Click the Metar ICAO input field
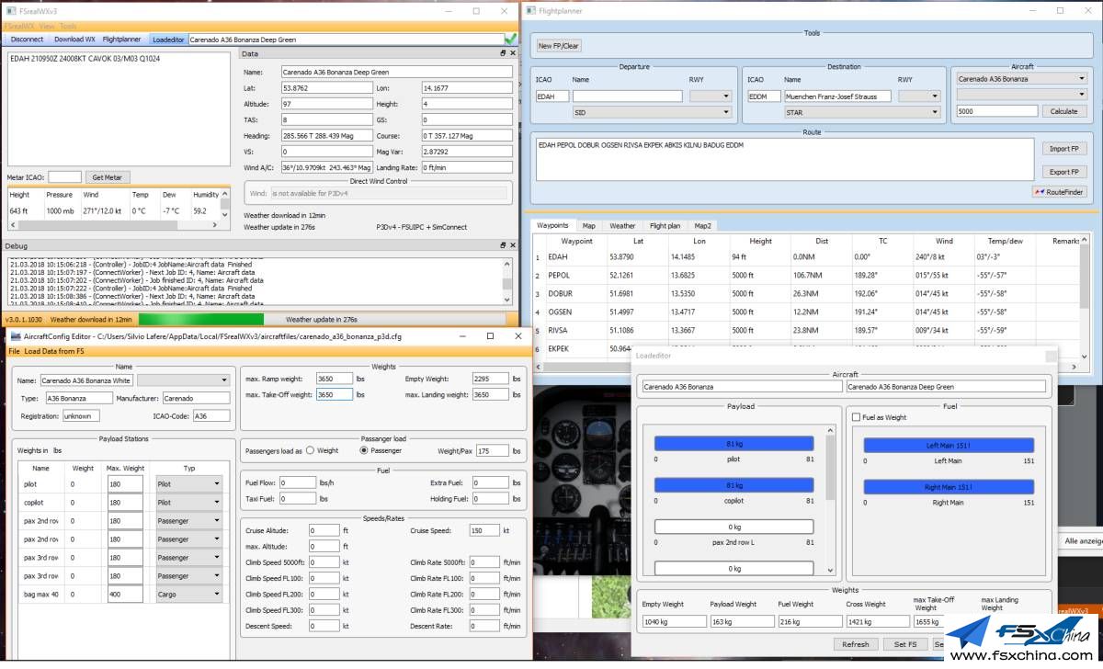Image resolution: width=1103 pixels, height=669 pixels. (64, 177)
